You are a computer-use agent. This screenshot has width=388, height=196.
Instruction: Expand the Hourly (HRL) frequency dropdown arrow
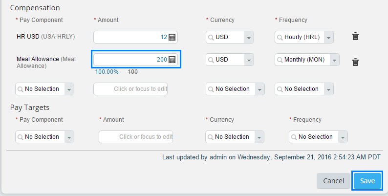[328, 37]
